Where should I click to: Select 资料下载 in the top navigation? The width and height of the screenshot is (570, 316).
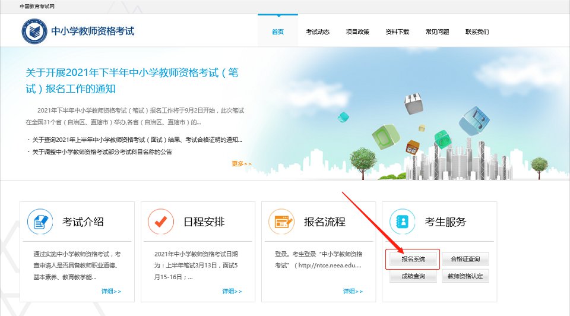pos(397,31)
